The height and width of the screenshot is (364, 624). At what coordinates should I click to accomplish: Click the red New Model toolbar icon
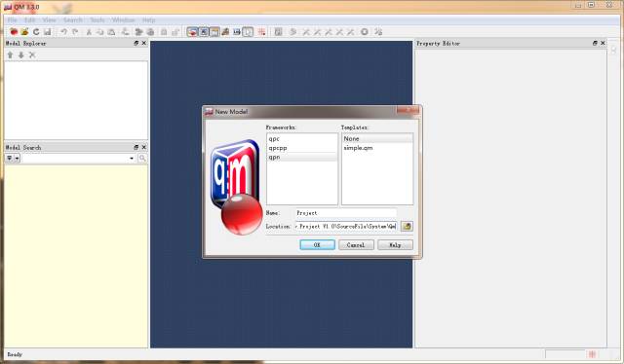pyautogui.click(x=14, y=32)
